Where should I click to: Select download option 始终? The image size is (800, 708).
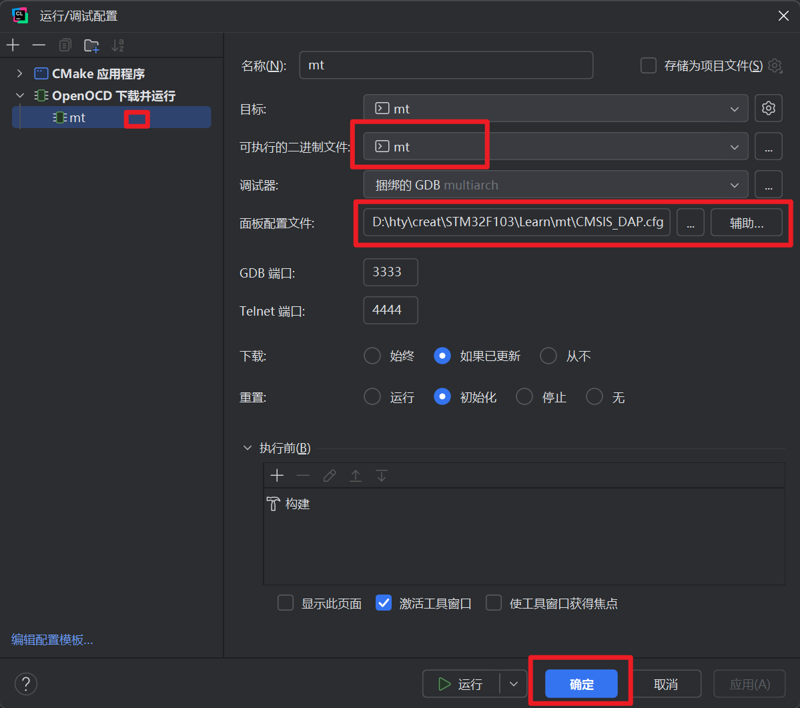(x=372, y=356)
